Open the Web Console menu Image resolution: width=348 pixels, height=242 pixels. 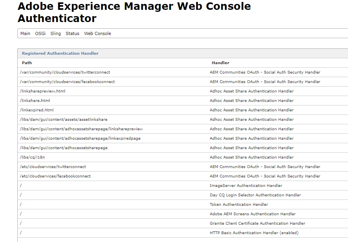point(98,33)
